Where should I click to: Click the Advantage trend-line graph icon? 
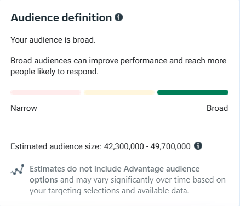coord(18,170)
